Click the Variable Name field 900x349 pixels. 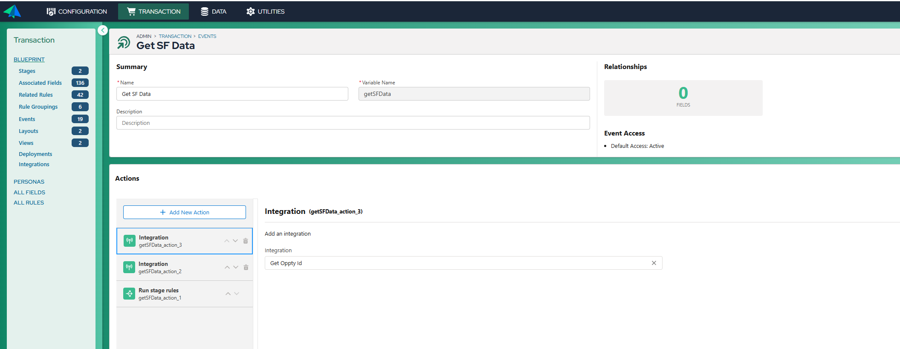(x=474, y=94)
